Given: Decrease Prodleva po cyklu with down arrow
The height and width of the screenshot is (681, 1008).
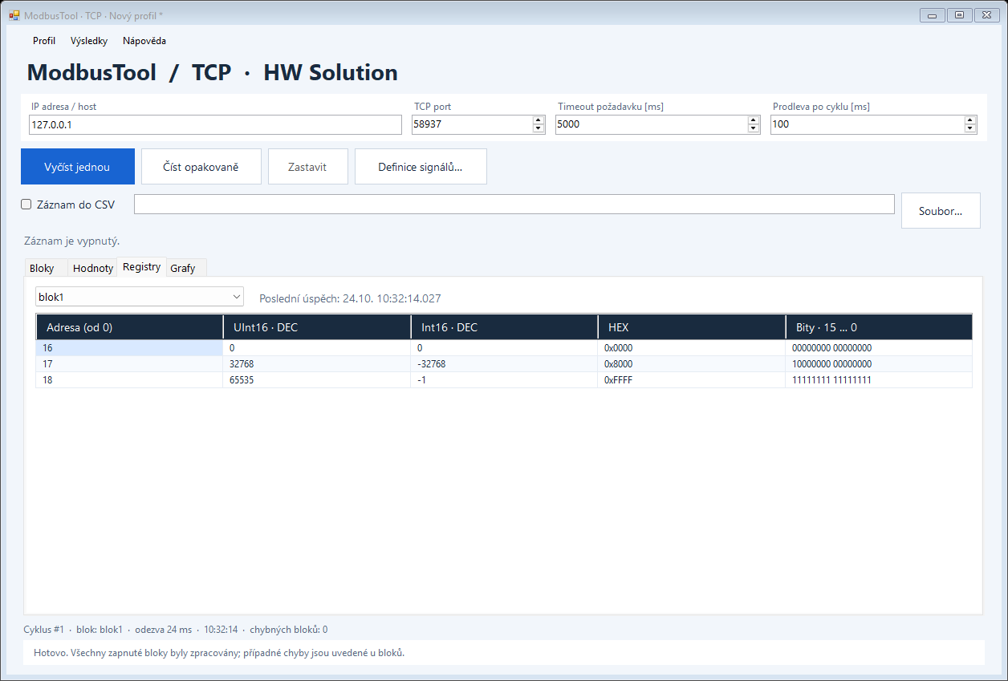Looking at the screenshot, I should point(970,129).
